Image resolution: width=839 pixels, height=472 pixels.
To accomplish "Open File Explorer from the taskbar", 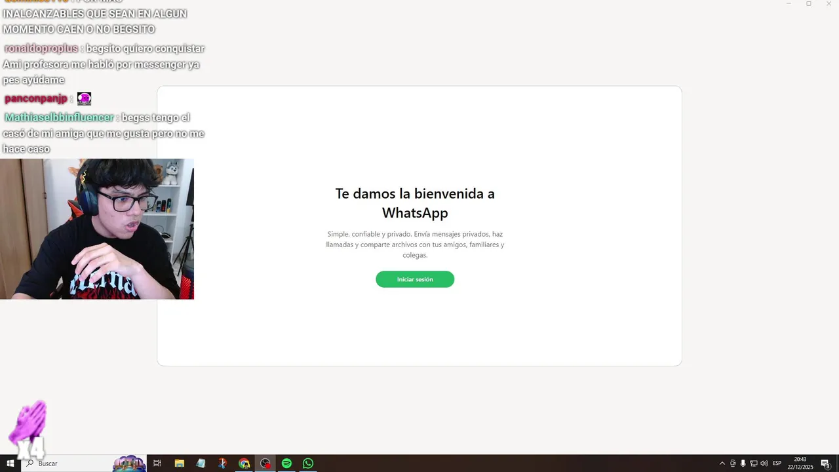I will point(179,463).
